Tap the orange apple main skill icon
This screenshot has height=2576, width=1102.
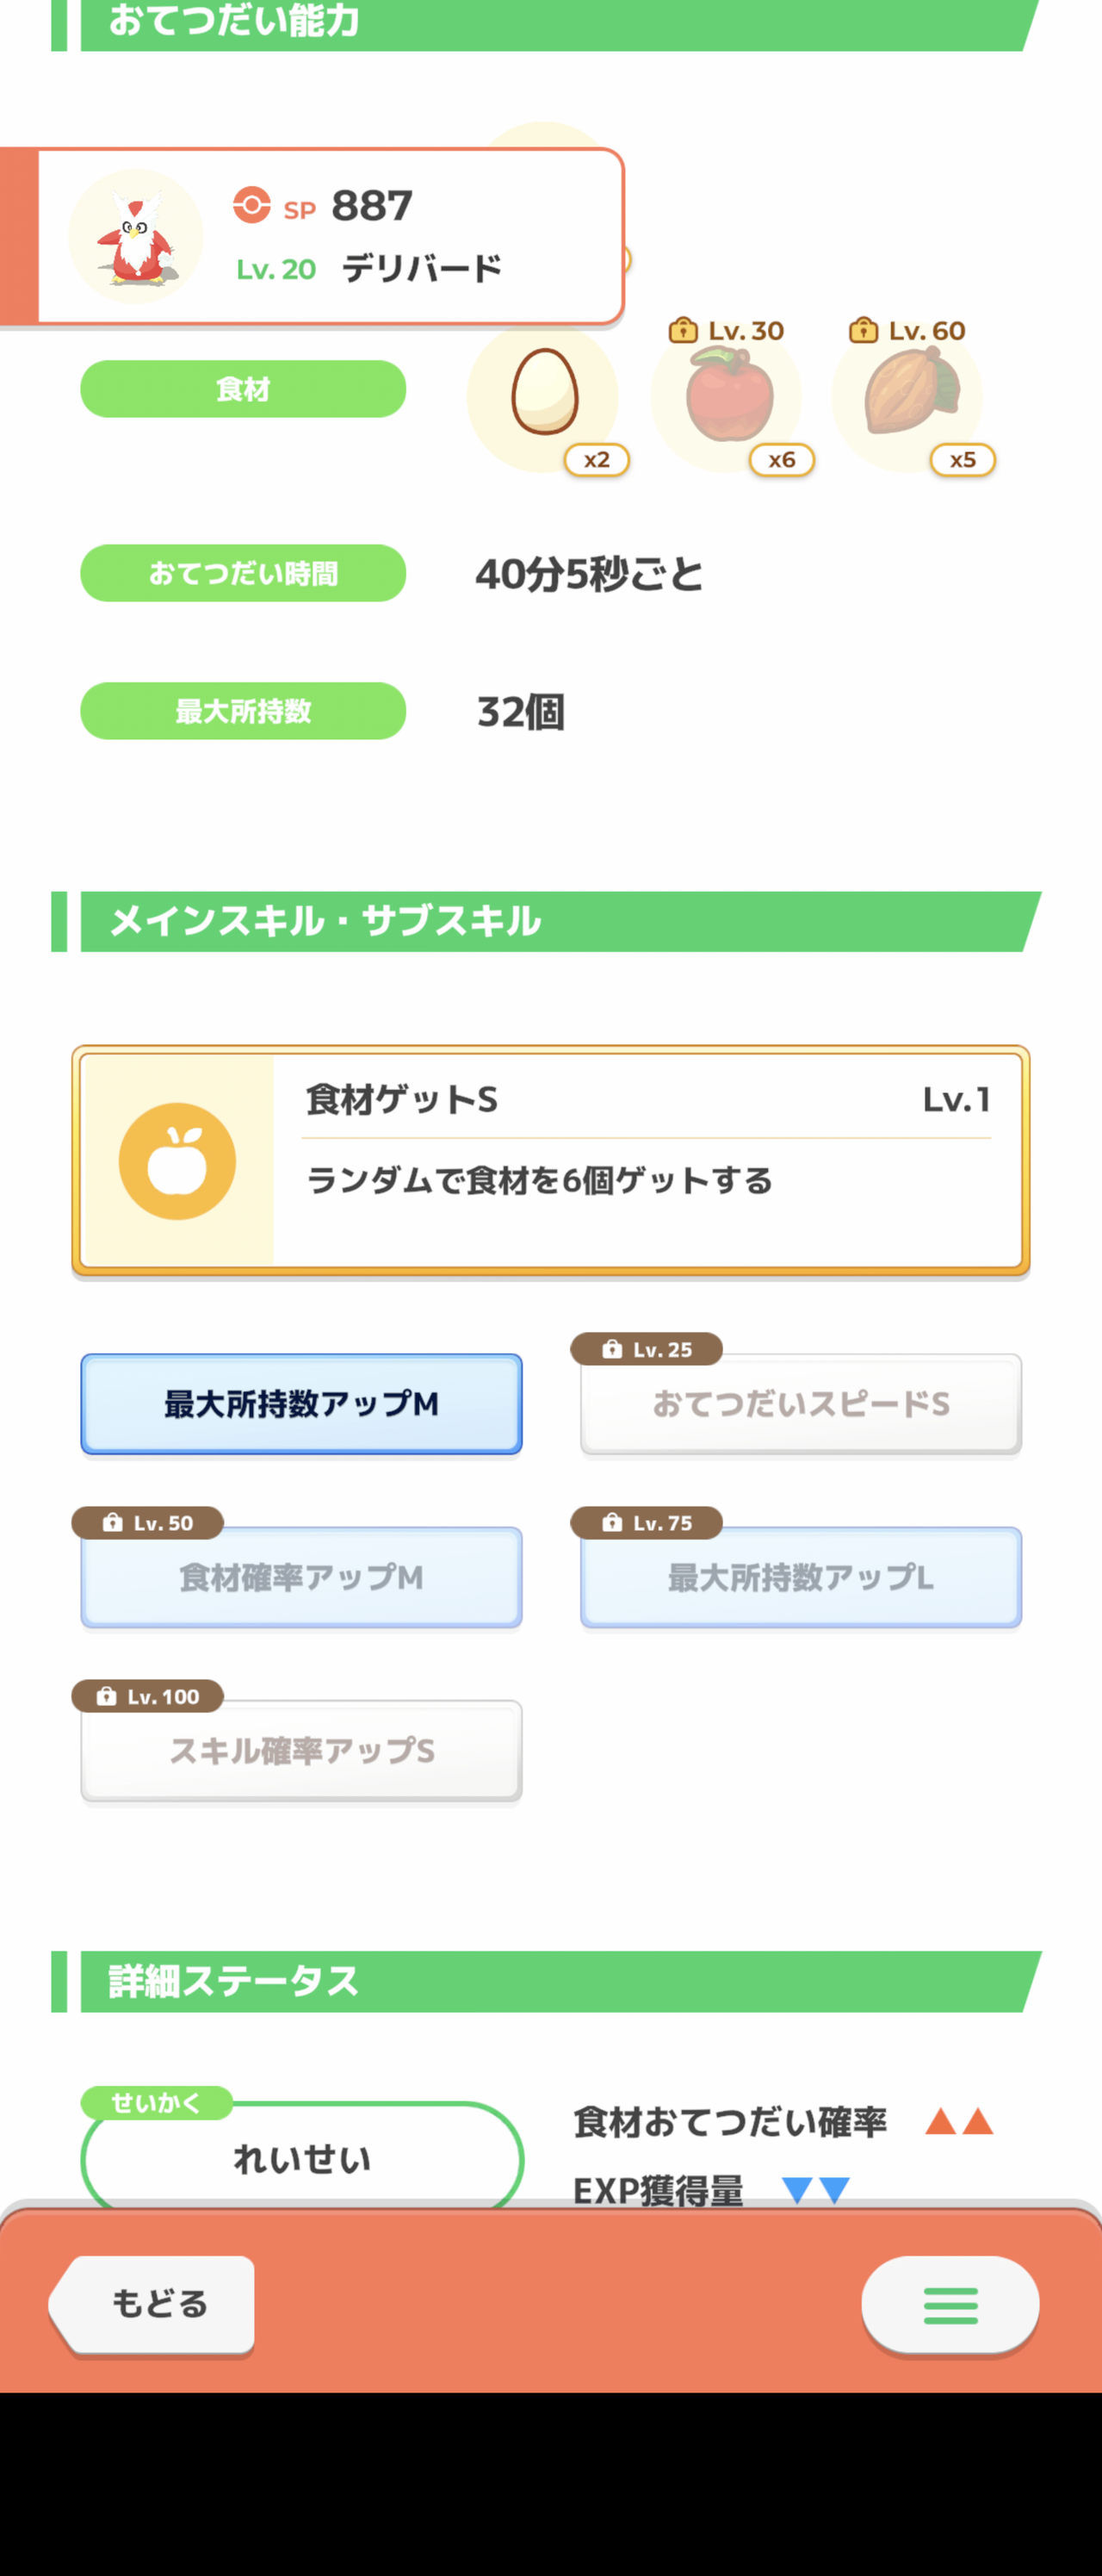click(176, 1161)
